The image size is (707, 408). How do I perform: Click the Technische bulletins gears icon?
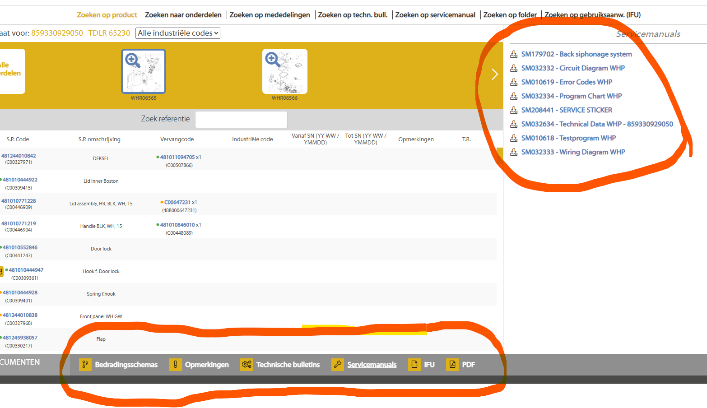tap(247, 364)
